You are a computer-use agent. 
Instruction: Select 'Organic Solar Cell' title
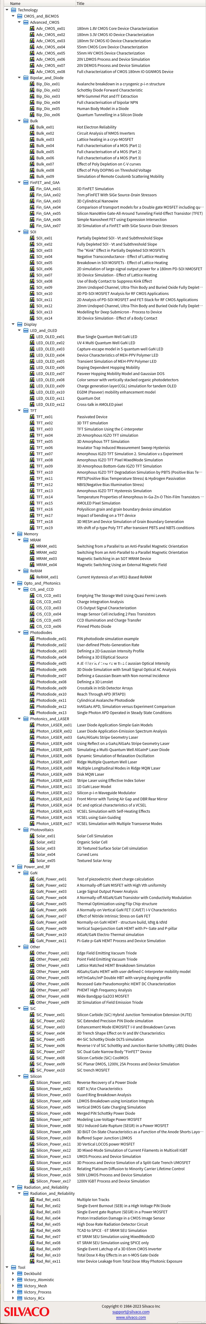click(92, 843)
